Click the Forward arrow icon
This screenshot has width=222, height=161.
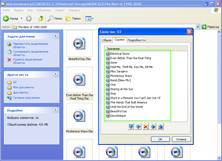point(29,18)
